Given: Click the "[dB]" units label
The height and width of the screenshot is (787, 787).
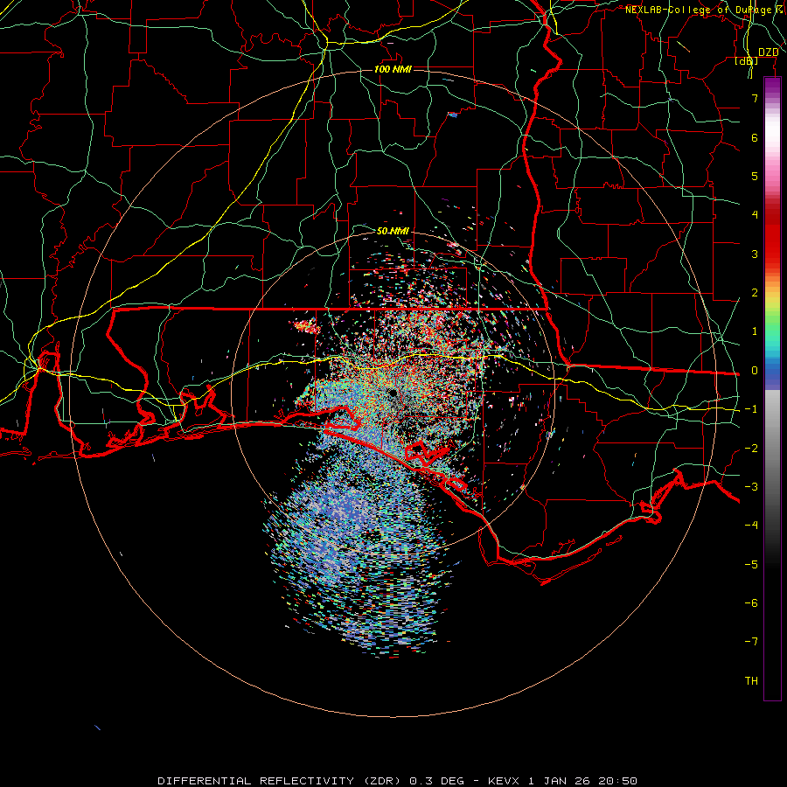Looking at the screenshot, I should coord(747,60).
